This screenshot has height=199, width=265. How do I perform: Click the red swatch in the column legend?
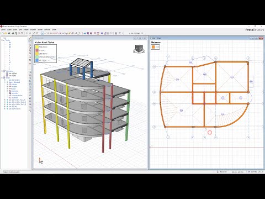coord(37,50)
